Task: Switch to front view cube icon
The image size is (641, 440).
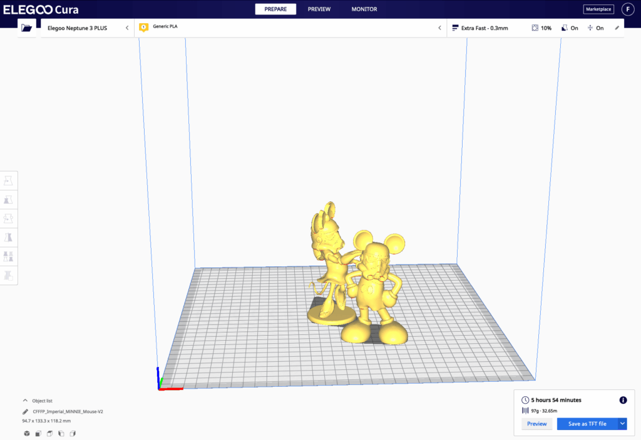Action: click(38, 433)
